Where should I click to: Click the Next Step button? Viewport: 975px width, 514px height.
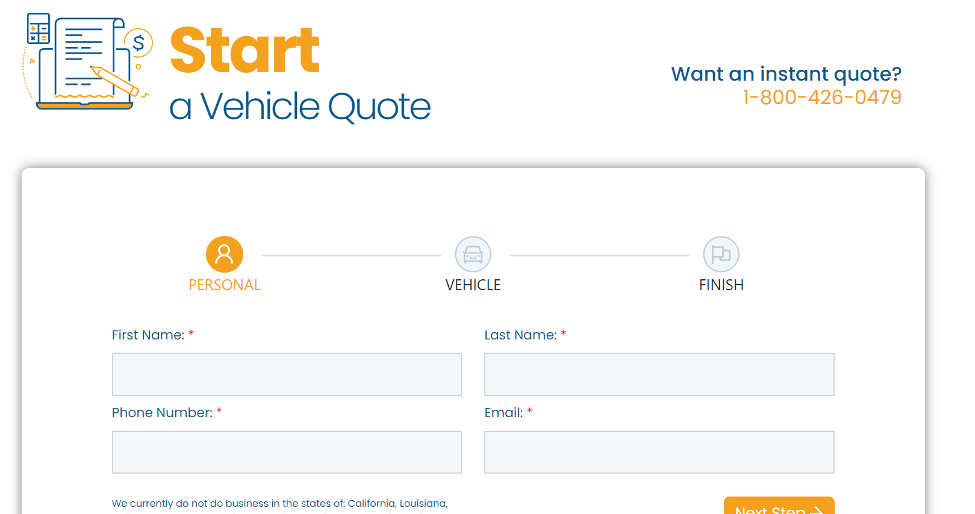[779, 506]
